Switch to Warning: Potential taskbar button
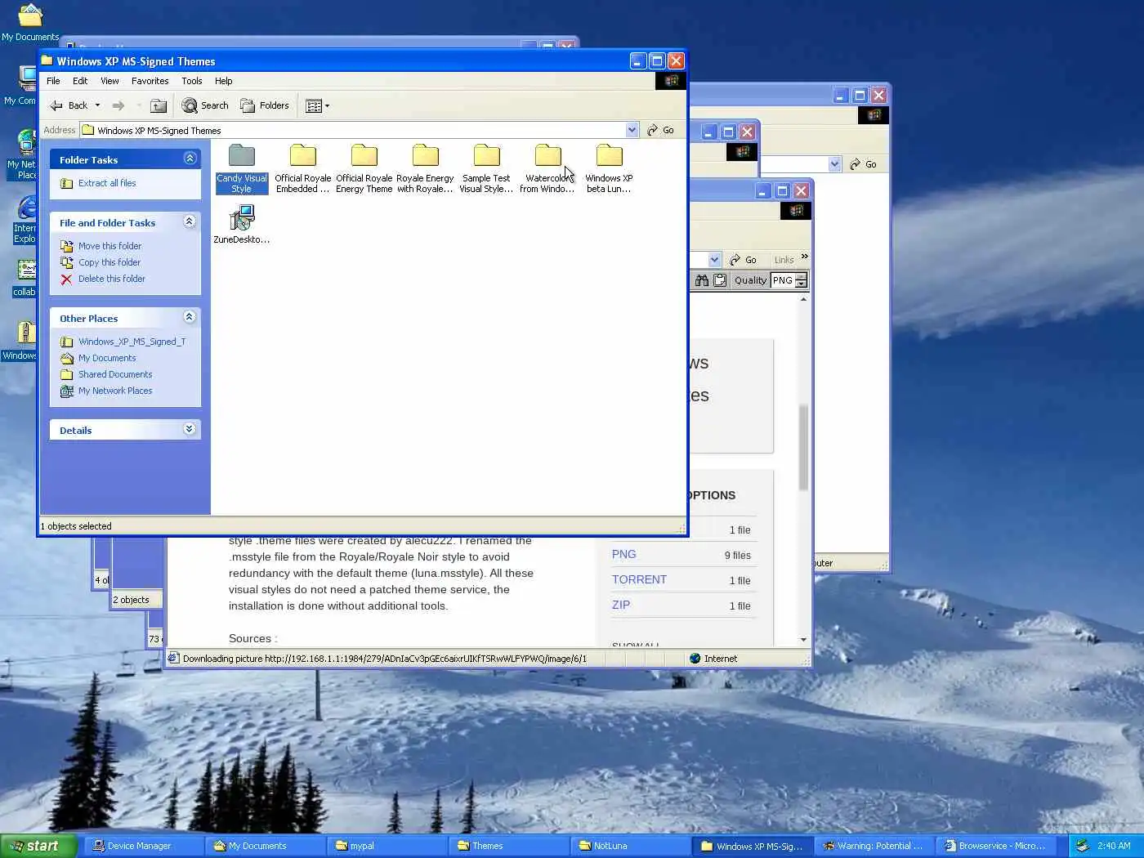1144x858 pixels. (x=874, y=846)
